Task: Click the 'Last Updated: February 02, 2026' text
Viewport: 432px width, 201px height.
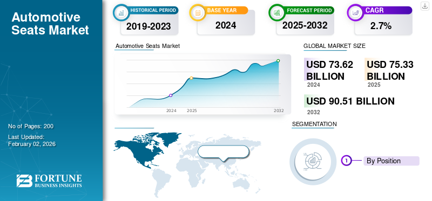Action: pos(32,140)
